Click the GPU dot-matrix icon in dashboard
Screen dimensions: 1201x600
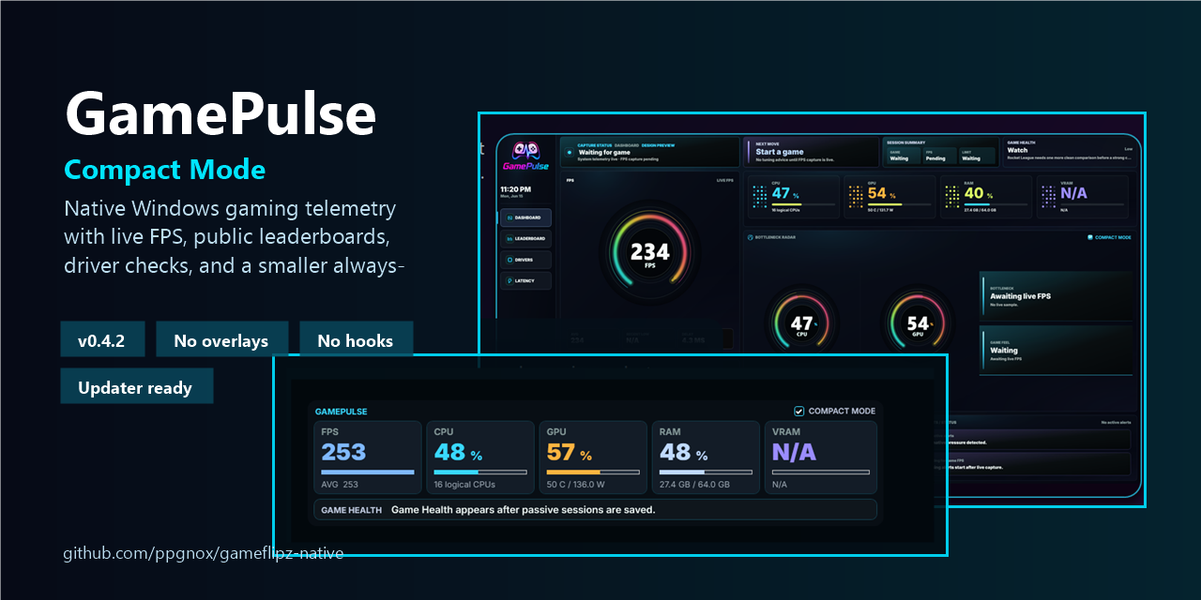click(856, 195)
